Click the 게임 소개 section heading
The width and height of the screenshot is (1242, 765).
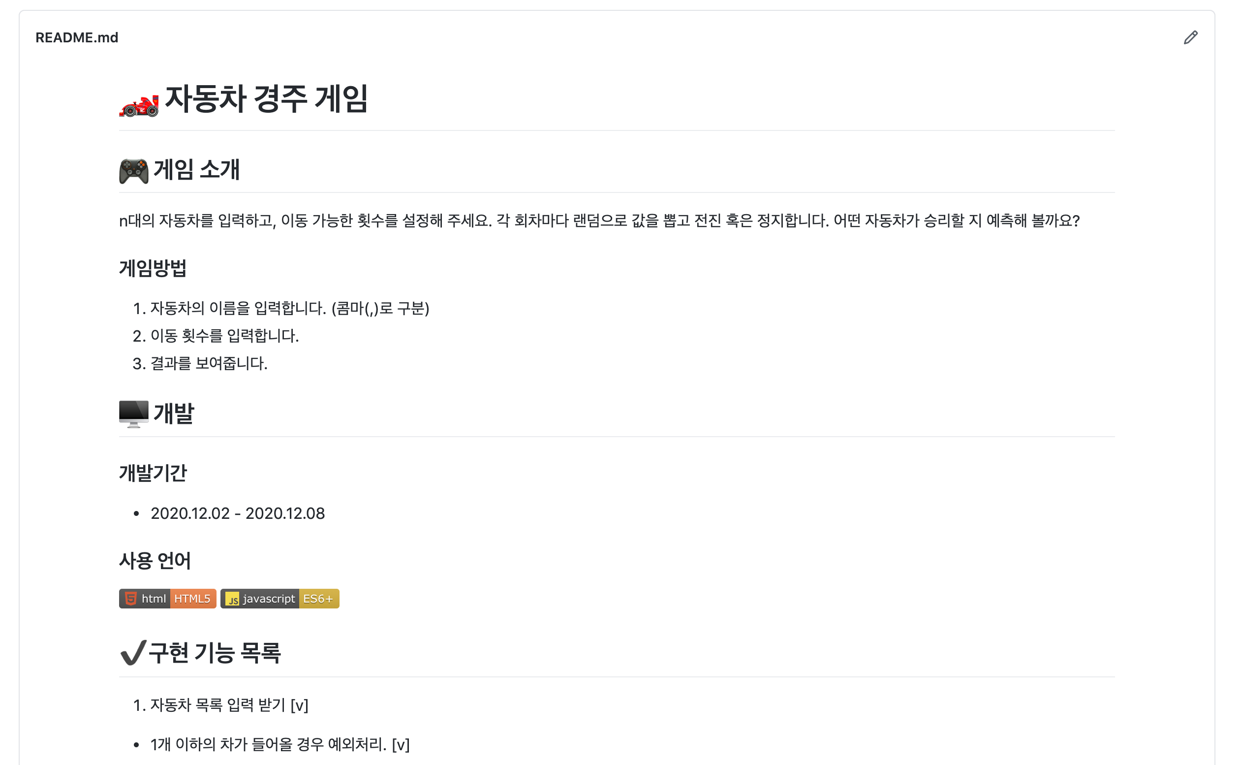point(197,169)
